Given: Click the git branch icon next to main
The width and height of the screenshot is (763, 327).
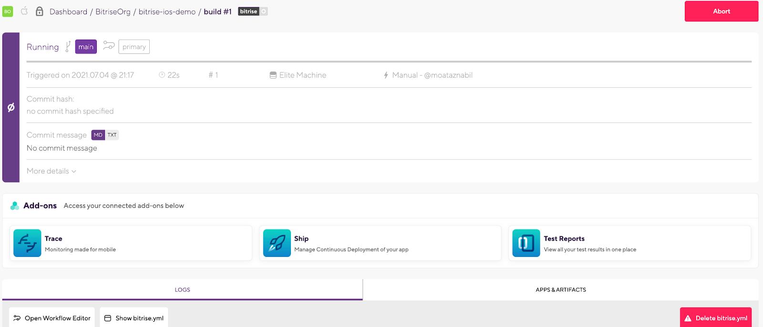Looking at the screenshot, I should [68, 46].
